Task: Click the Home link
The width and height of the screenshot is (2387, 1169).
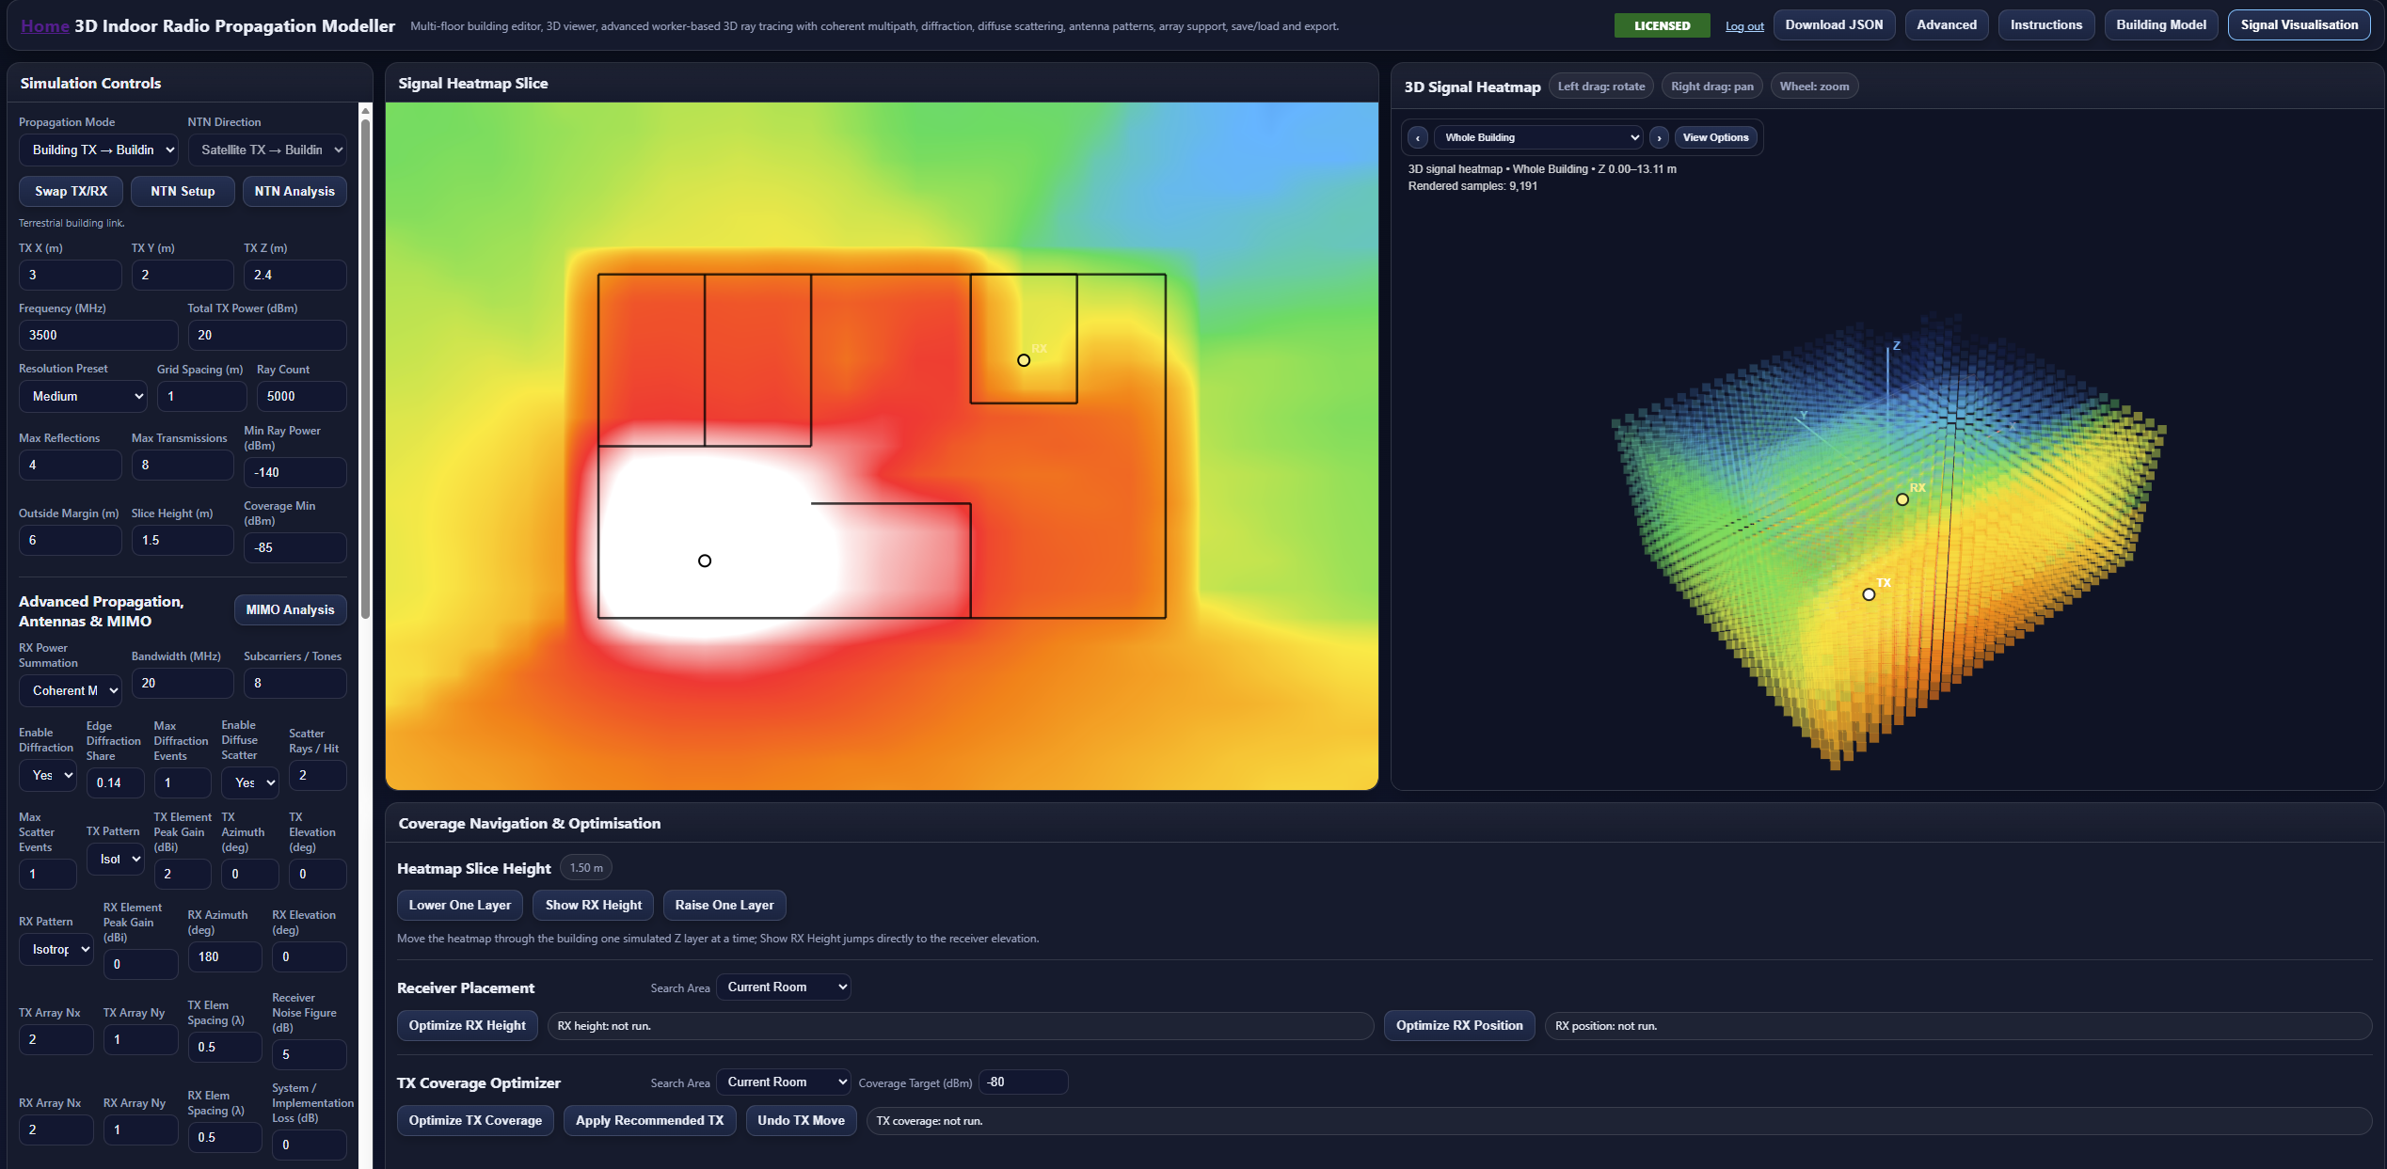Action: click(x=45, y=26)
